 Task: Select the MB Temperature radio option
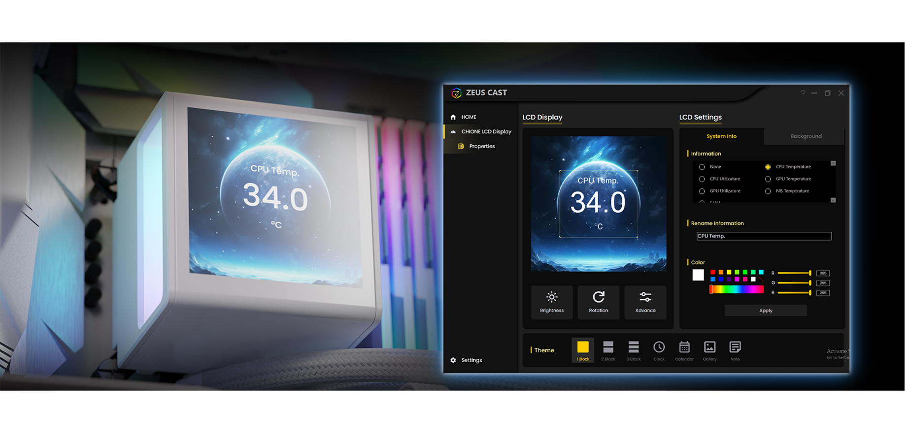(768, 191)
